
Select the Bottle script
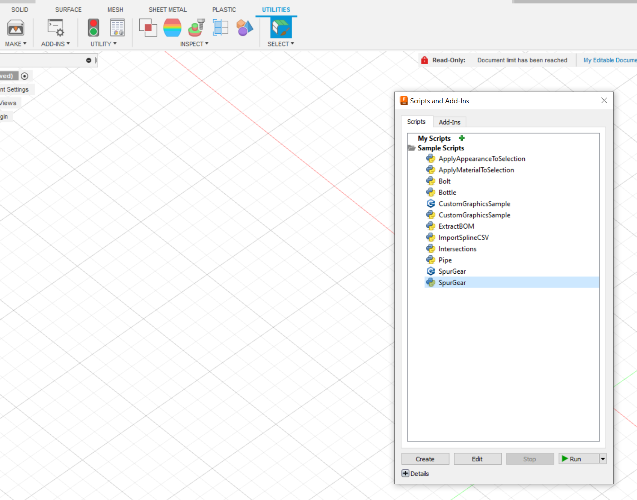tap(447, 193)
